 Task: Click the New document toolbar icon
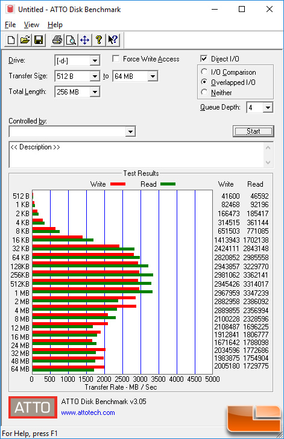(x=11, y=40)
